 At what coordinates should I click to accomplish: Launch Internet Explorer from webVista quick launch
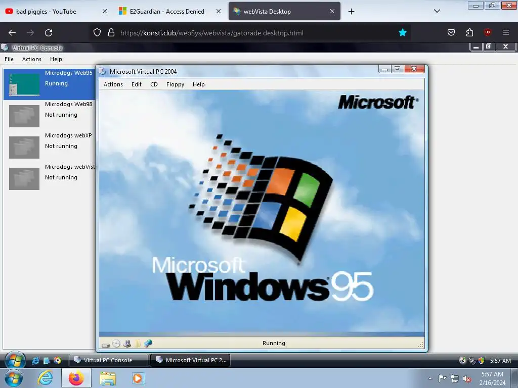point(35,360)
